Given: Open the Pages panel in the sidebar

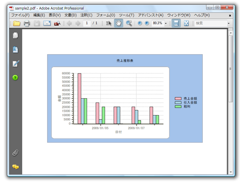Looking at the screenshot, I should click(x=15, y=35).
